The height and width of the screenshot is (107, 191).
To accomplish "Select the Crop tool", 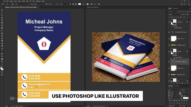I will [2, 20].
